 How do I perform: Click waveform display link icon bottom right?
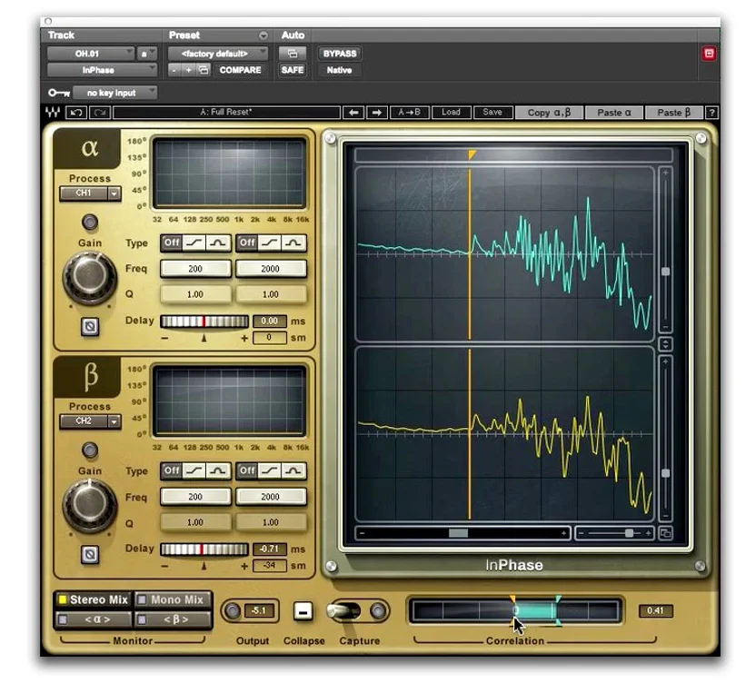(x=665, y=533)
